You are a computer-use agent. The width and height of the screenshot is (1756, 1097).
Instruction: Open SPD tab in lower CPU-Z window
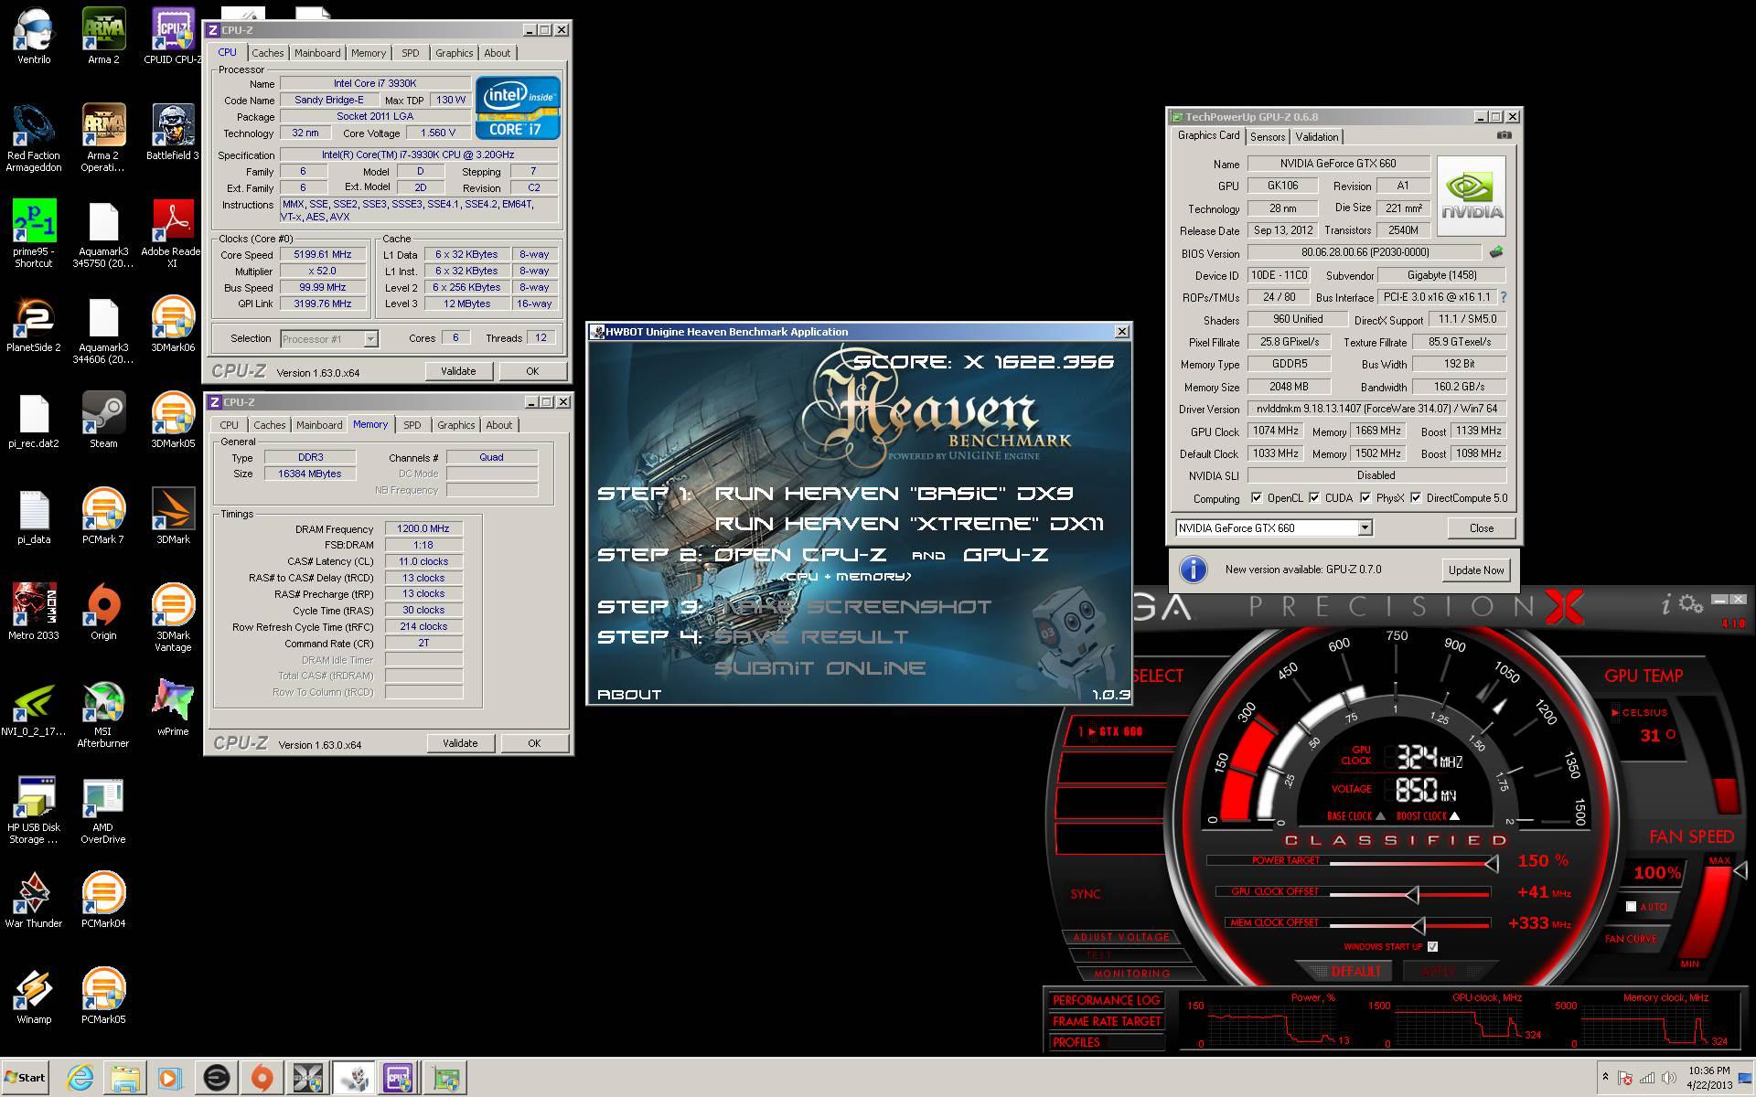(412, 425)
